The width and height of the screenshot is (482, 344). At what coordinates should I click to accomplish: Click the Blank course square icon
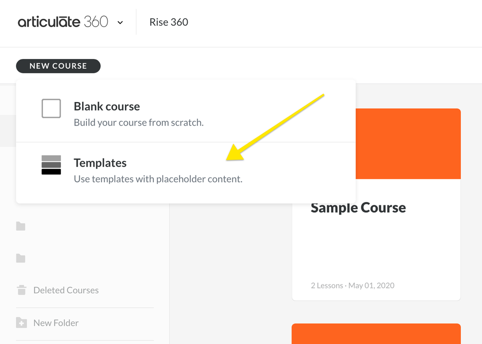(51, 109)
